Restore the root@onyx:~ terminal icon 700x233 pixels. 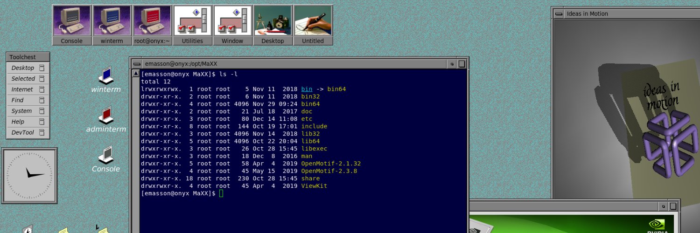point(152,25)
